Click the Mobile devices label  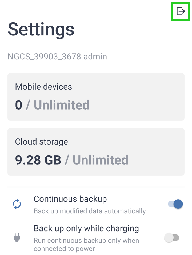(x=43, y=87)
